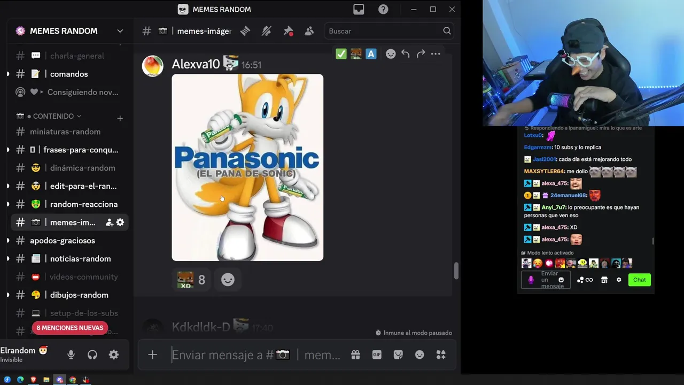684x385 pixels.
Task: Toggle Discord microphone mute
Action: coord(71,355)
